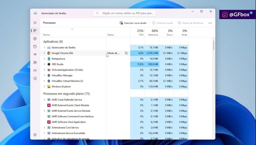Viewport: 256px width, 145px height.
Task: Click Modo de eficiência button
Action: [190, 23]
